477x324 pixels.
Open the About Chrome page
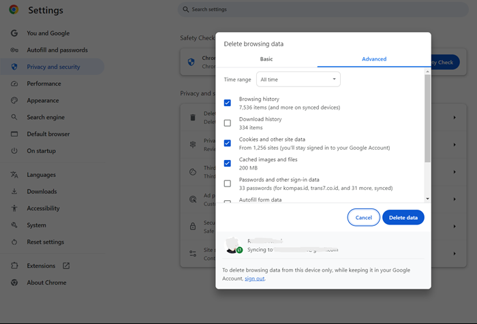46,282
